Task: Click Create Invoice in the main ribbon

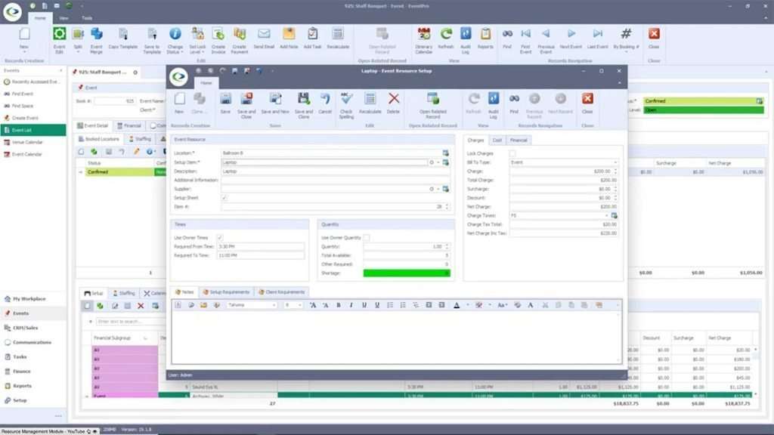Action: (x=218, y=41)
